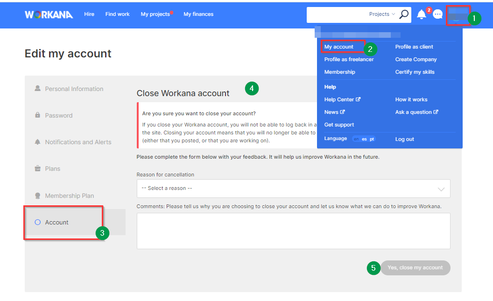This screenshot has height=301, width=493.
Task: Click the News external link icon
Action: 342,112
